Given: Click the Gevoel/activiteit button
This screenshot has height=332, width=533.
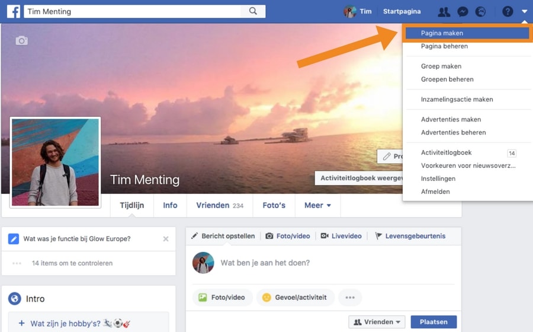Looking at the screenshot, I should click(295, 297).
